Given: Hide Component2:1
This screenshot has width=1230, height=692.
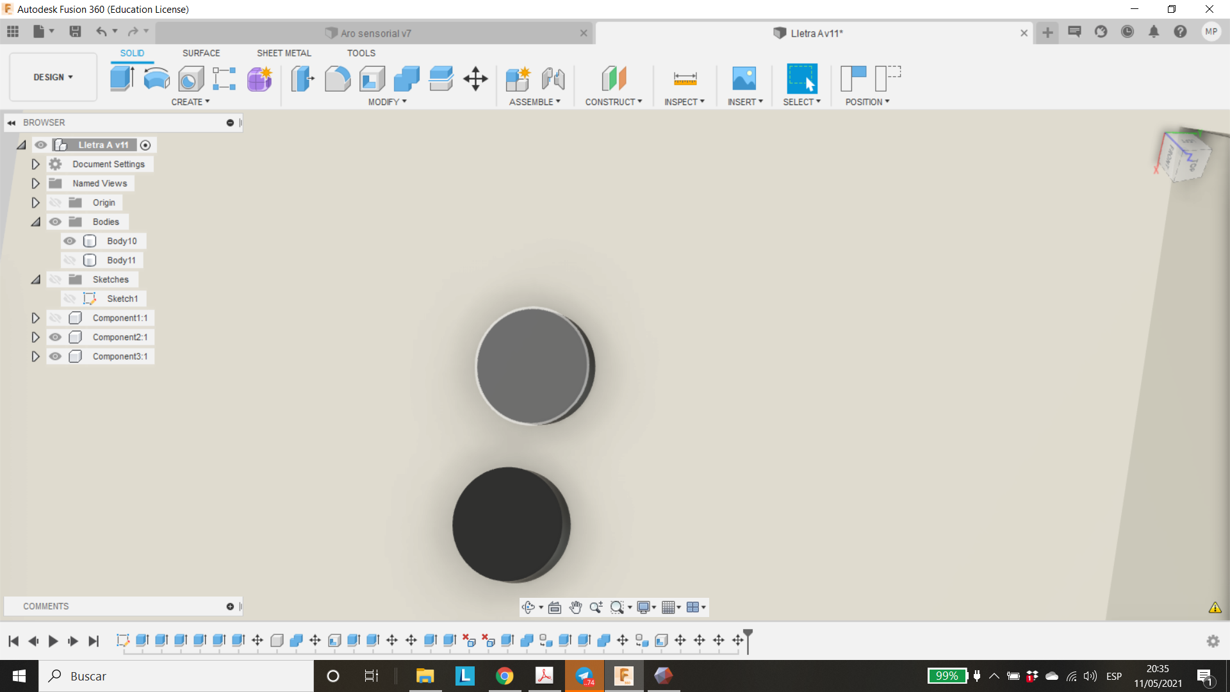Looking at the screenshot, I should pos(56,337).
